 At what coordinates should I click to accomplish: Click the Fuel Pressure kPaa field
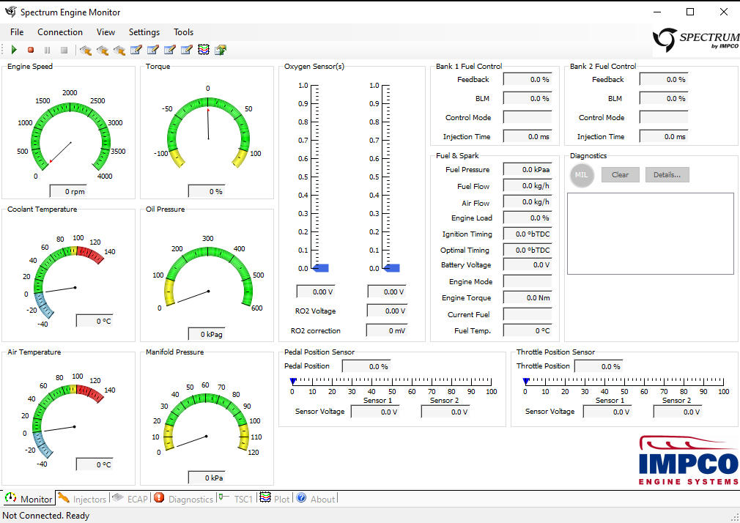pyautogui.click(x=527, y=169)
